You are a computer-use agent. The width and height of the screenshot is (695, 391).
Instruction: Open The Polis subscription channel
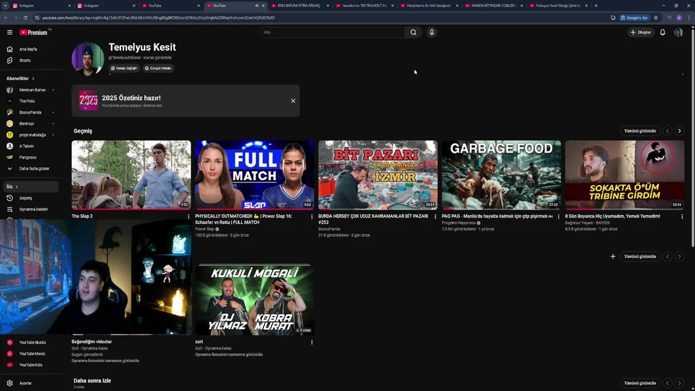tap(27, 101)
